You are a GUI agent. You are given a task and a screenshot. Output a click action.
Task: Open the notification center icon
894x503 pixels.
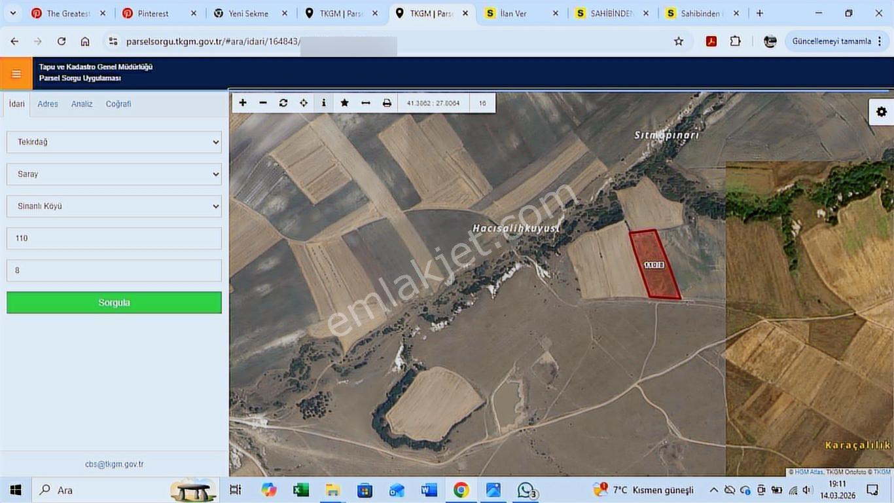tap(872, 490)
